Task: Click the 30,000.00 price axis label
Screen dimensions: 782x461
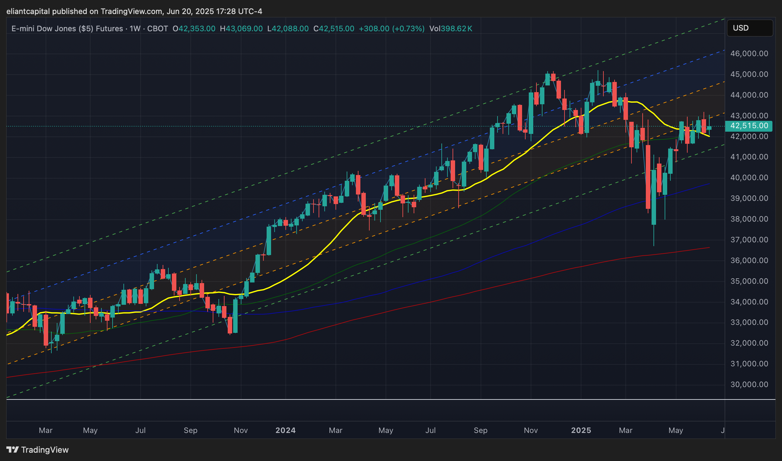Action: (749, 384)
